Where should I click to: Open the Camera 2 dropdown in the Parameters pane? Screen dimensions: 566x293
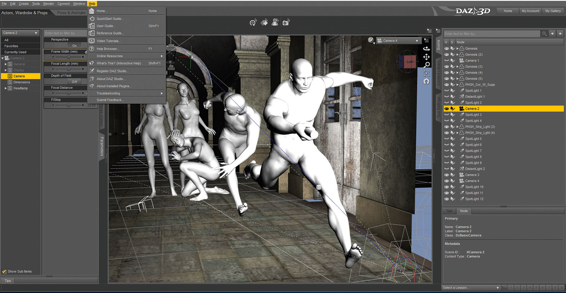[x=21, y=33]
